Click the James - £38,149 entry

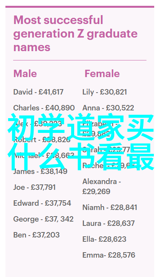40,171
